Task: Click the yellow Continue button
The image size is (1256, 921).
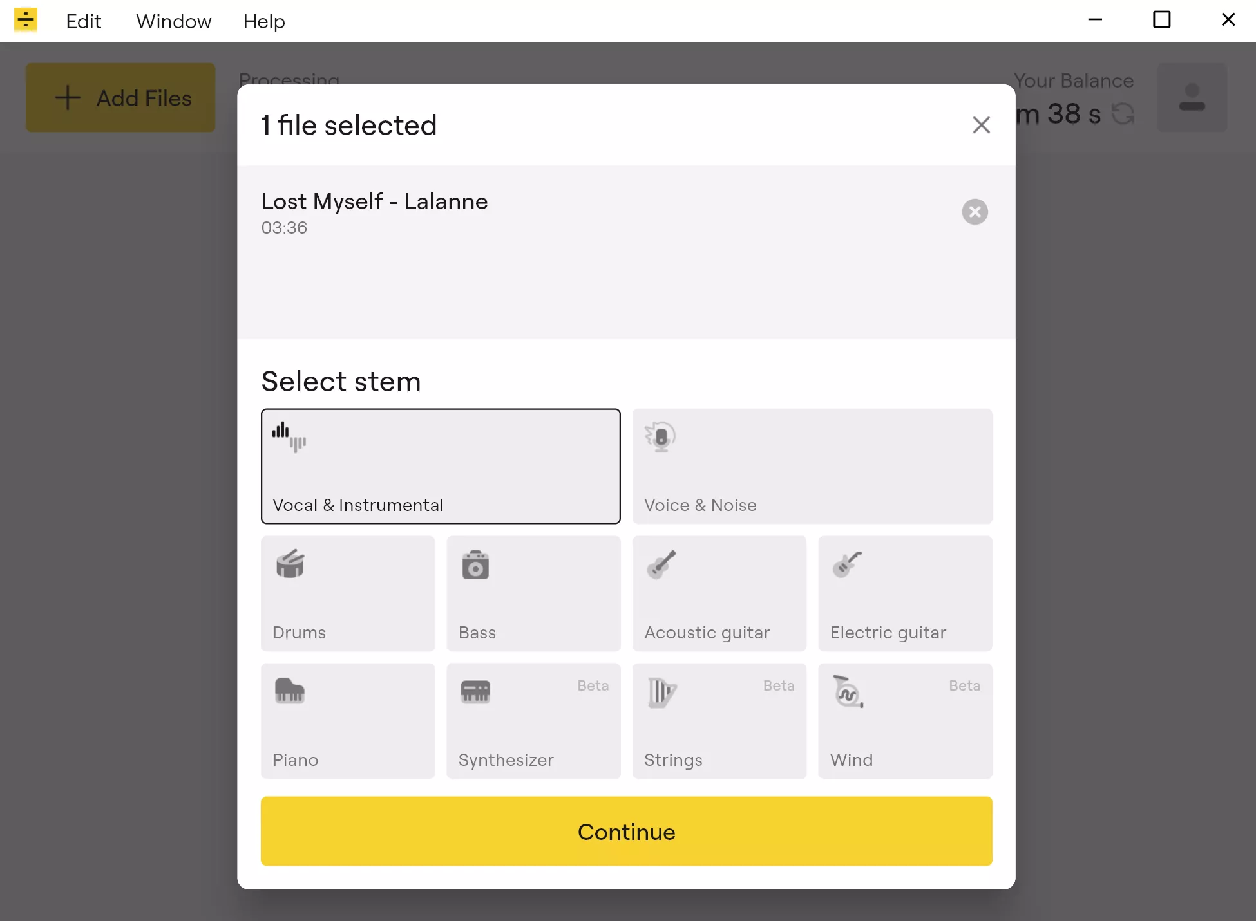Action: 627,832
